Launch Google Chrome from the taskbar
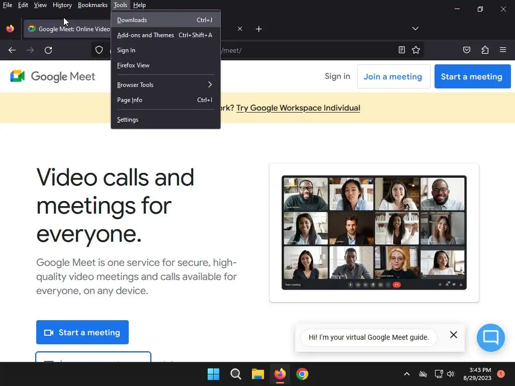This screenshot has height=386, width=515. [302, 374]
